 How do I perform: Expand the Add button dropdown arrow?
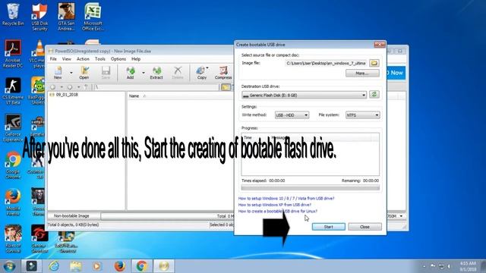[x=144, y=73]
